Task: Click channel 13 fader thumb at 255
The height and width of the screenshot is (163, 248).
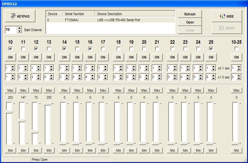Action: click(x=48, y=104)
